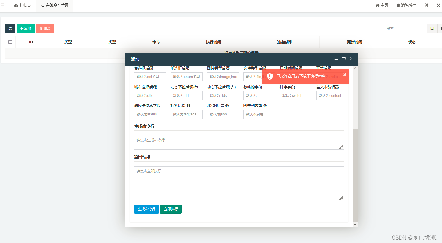This screenshot has width=442, height=243.
Task: Close the 添加 dialog
Action: click(351, 59)
